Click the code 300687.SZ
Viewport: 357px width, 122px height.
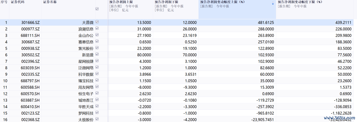pyautogui.click(x=30, y=42)
